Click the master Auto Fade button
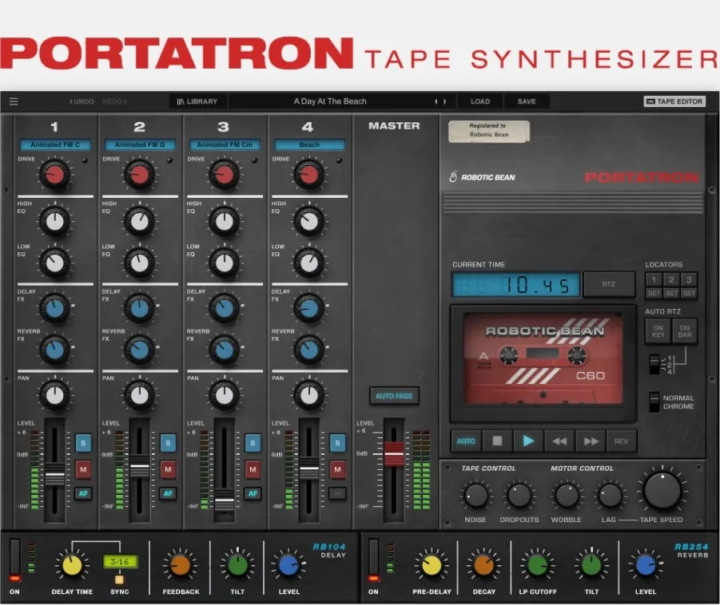 pos(394,396)
